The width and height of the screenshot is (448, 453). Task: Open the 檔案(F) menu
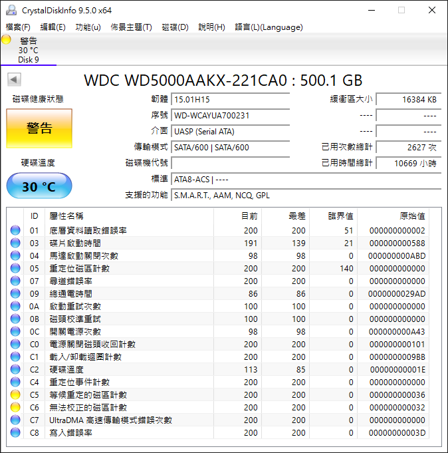[18, 27]
